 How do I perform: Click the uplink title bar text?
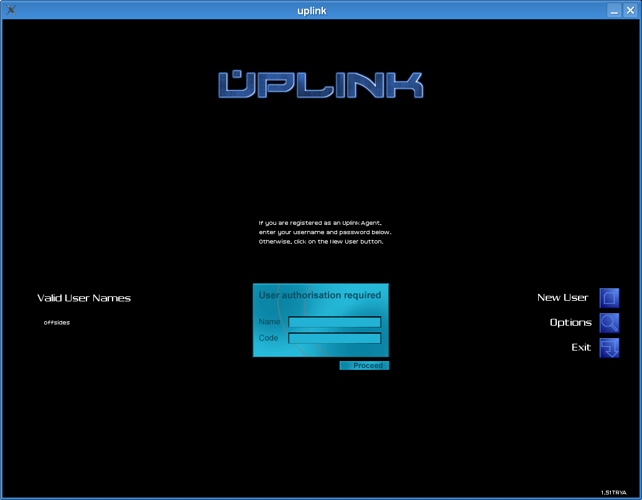(x=312, y=11)
